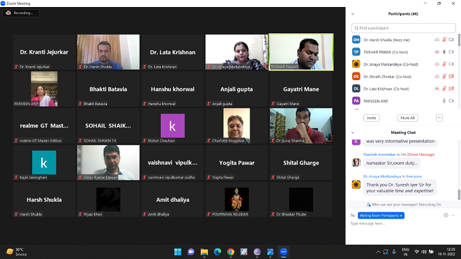The width and height of the screenshot is (461, 259).
Task: Click the DH avatar of Dr. Harsh Shukla
Action: [356, 40]
